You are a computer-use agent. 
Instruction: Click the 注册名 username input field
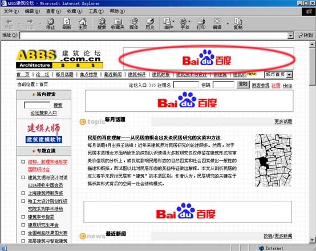point(186,85)
